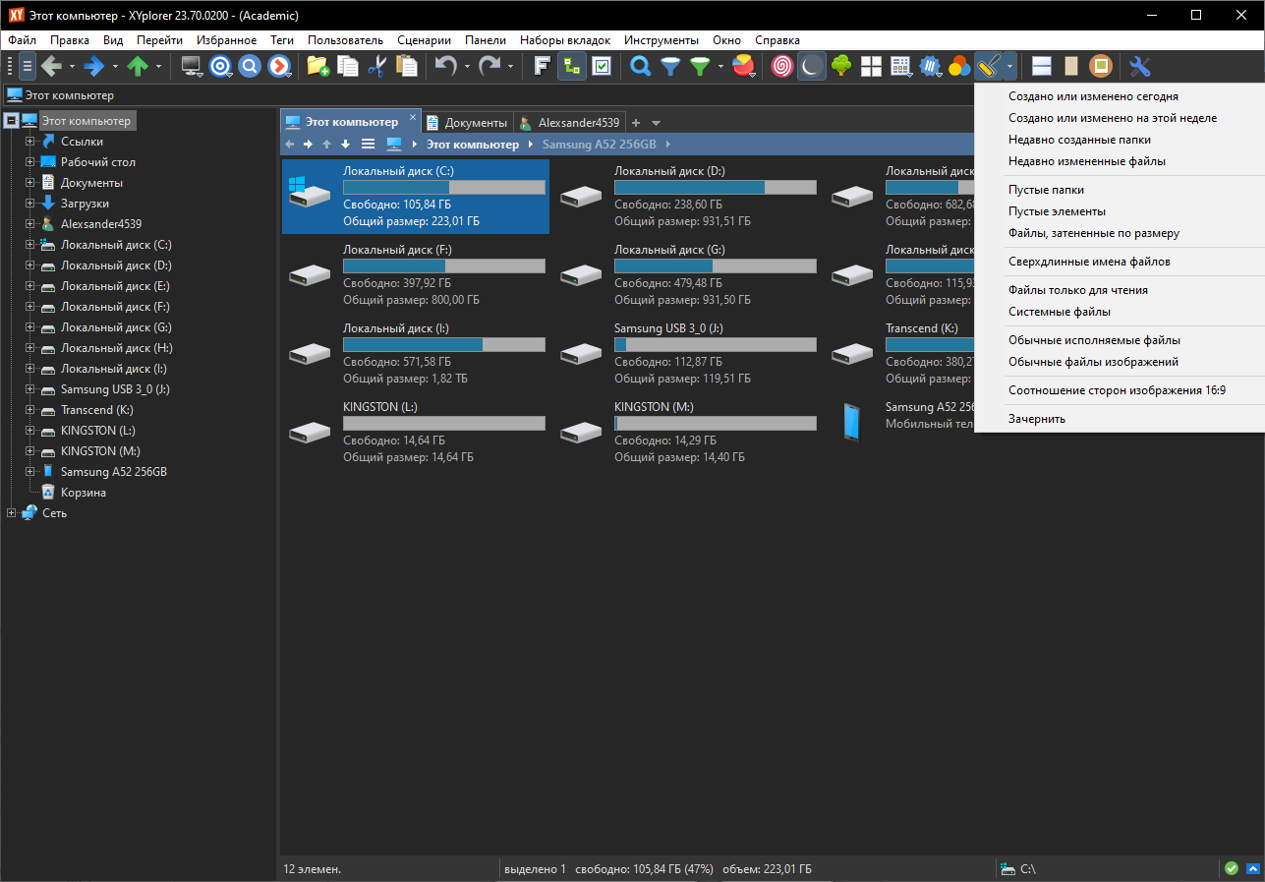Toggle the beige vertical pane button
1265x882 pixels.
[x=1071, y=67]
